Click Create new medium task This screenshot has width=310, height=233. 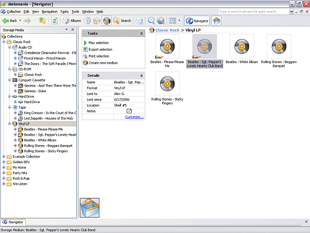click(103, 63)
